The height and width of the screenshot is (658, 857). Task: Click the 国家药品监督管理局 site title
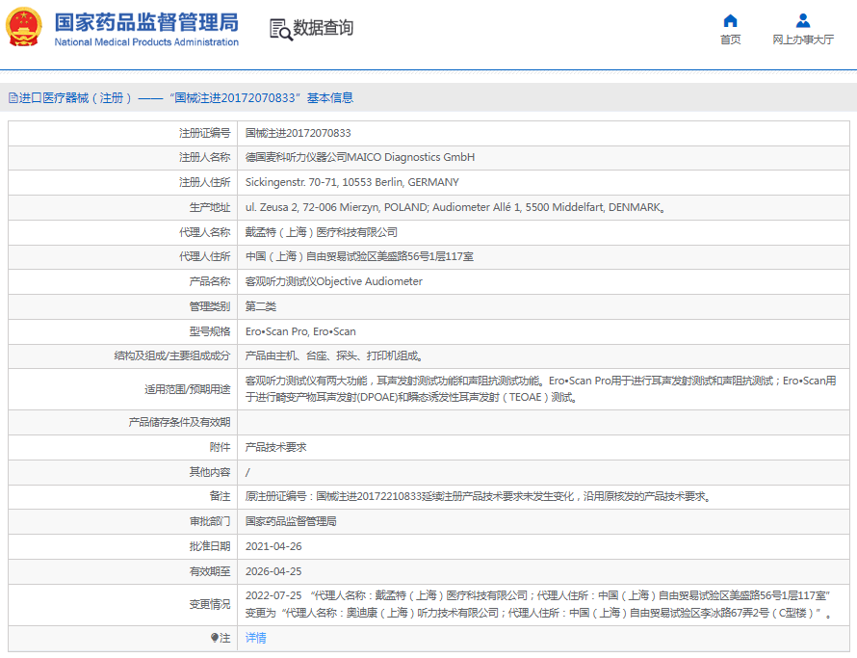pyautogui.click(x=145, y=22)
